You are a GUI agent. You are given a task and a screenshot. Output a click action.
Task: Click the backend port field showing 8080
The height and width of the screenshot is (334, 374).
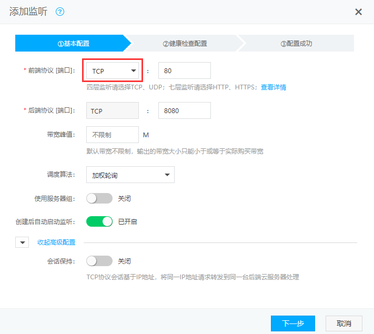click(184, 111)
